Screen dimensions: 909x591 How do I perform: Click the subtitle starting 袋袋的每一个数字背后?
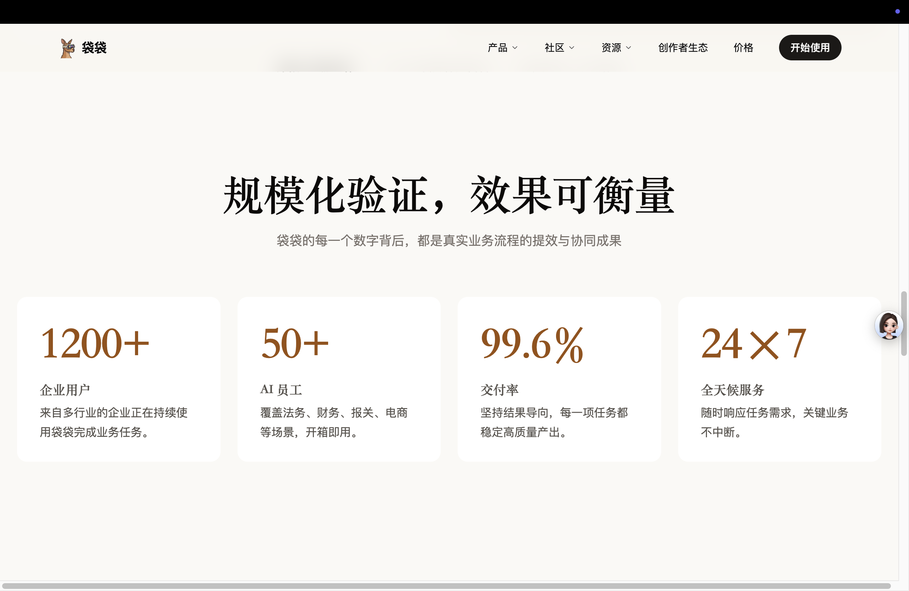click(449, 241)
